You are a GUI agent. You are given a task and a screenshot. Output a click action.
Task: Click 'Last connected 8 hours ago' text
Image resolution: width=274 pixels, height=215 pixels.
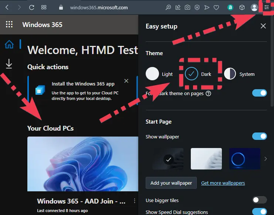point(62,211)
